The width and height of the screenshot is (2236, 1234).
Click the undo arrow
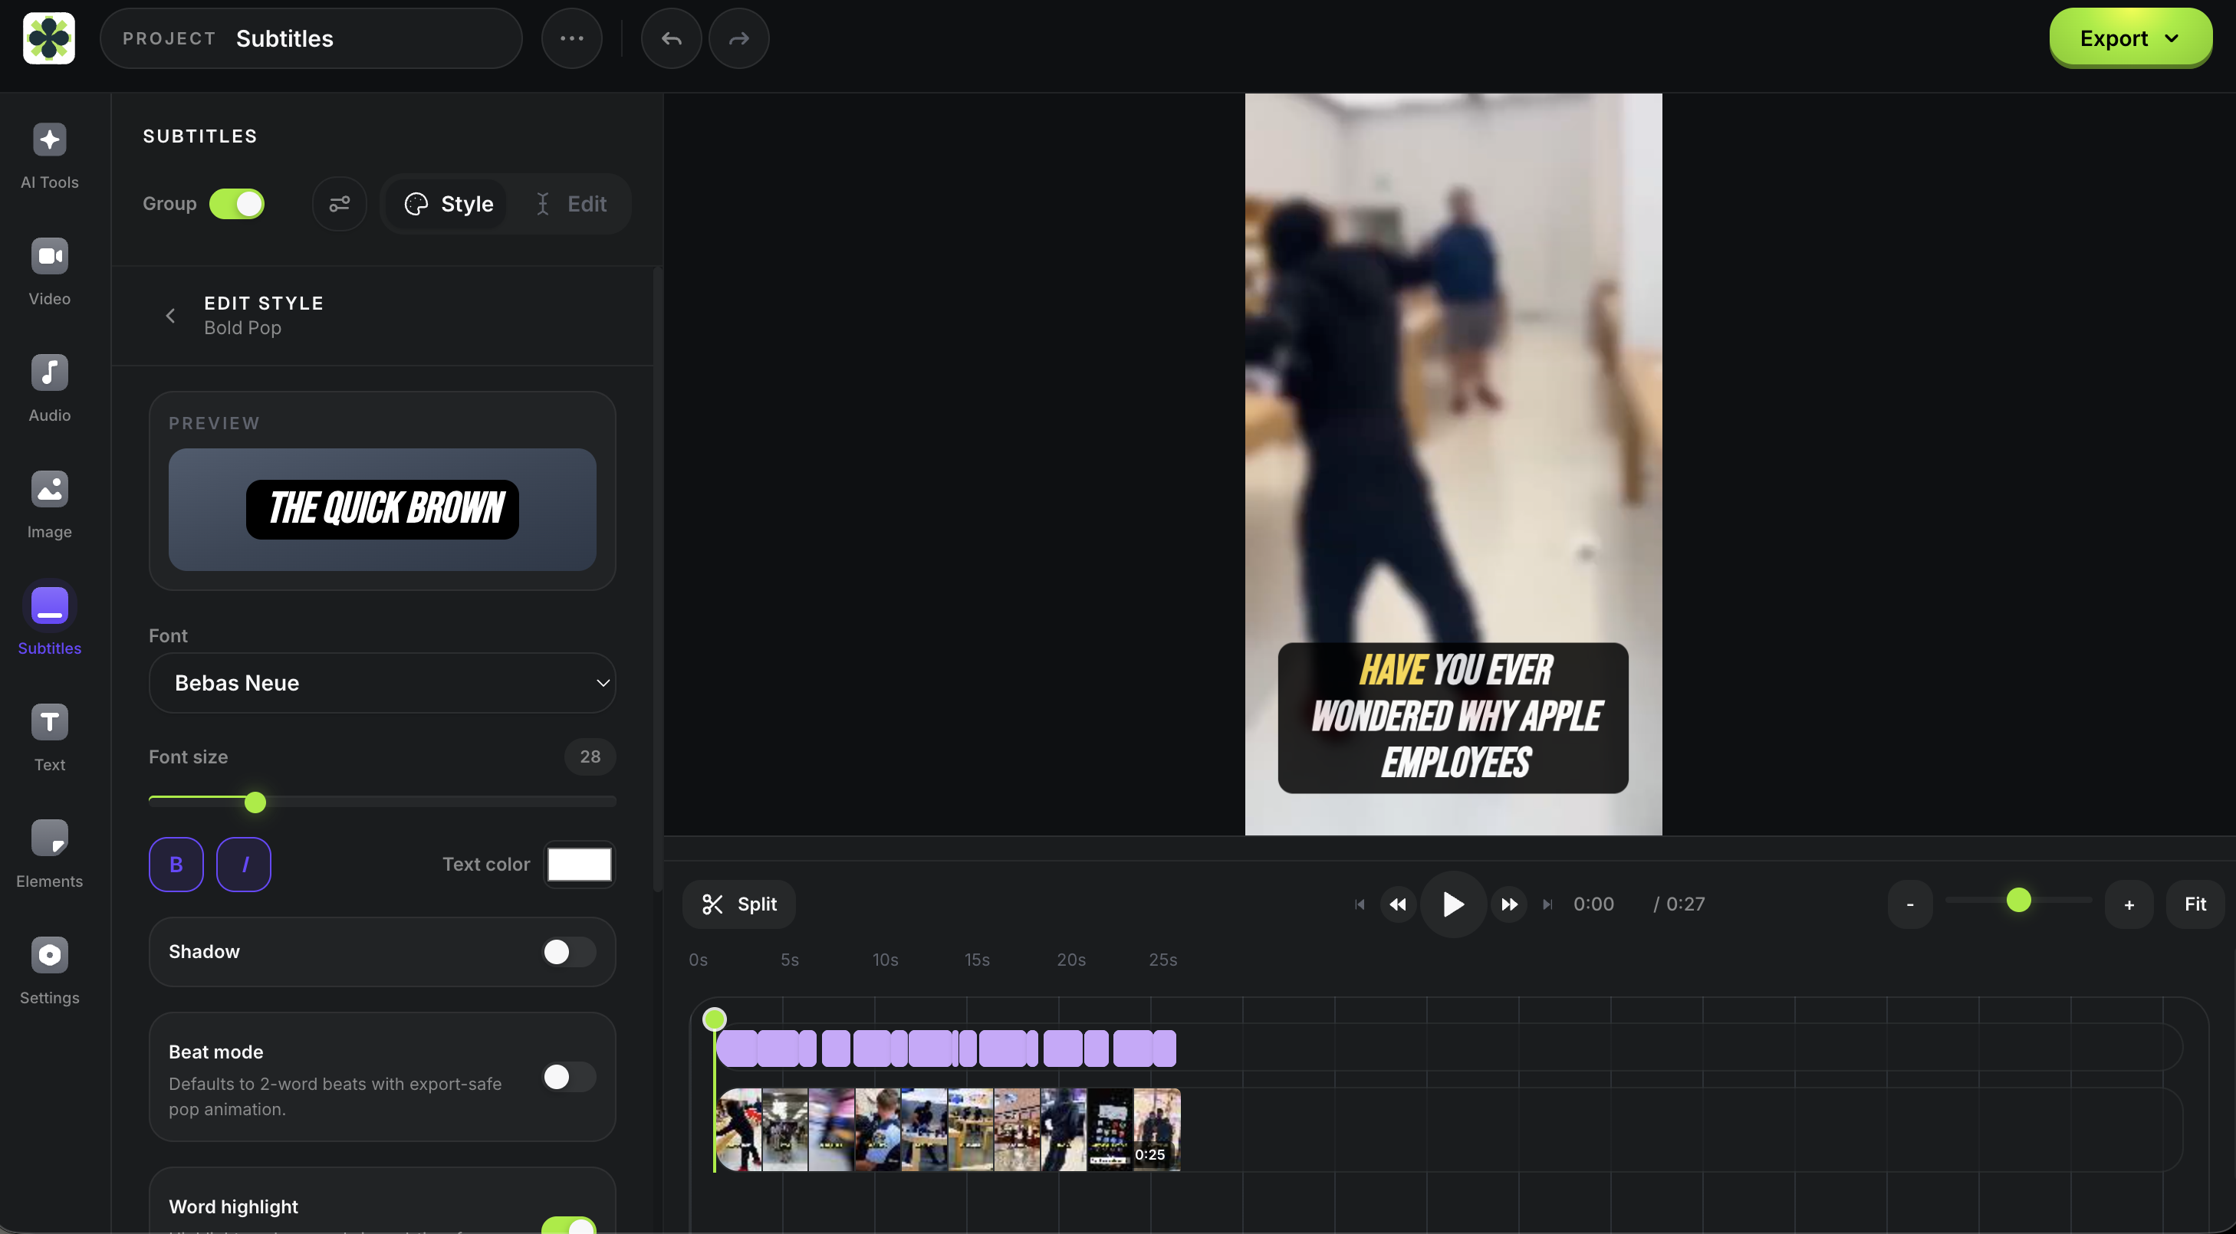(669, 38)
